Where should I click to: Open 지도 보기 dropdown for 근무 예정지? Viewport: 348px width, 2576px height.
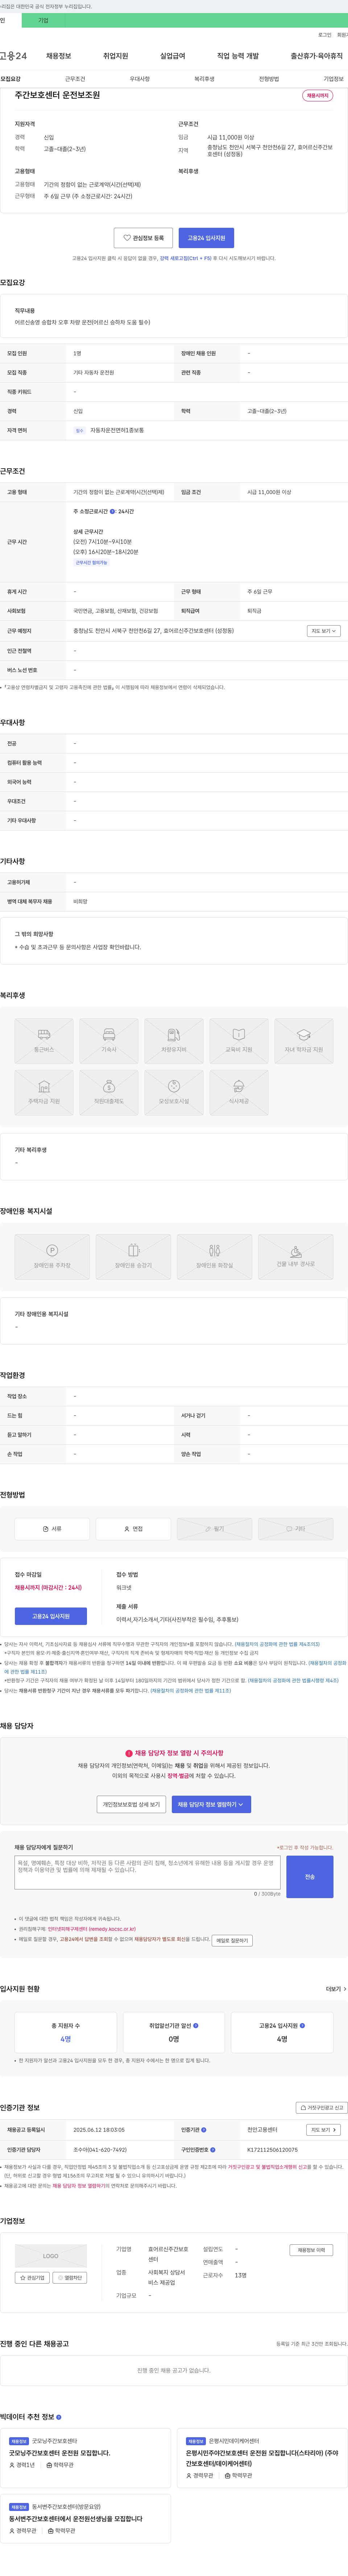click(324, 631)
